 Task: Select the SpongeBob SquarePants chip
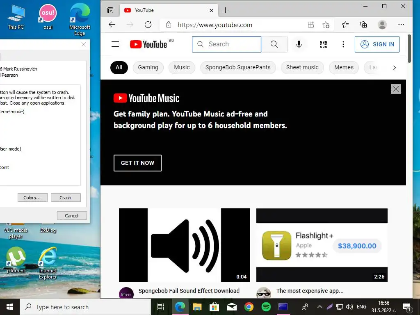tap(238, 68)
